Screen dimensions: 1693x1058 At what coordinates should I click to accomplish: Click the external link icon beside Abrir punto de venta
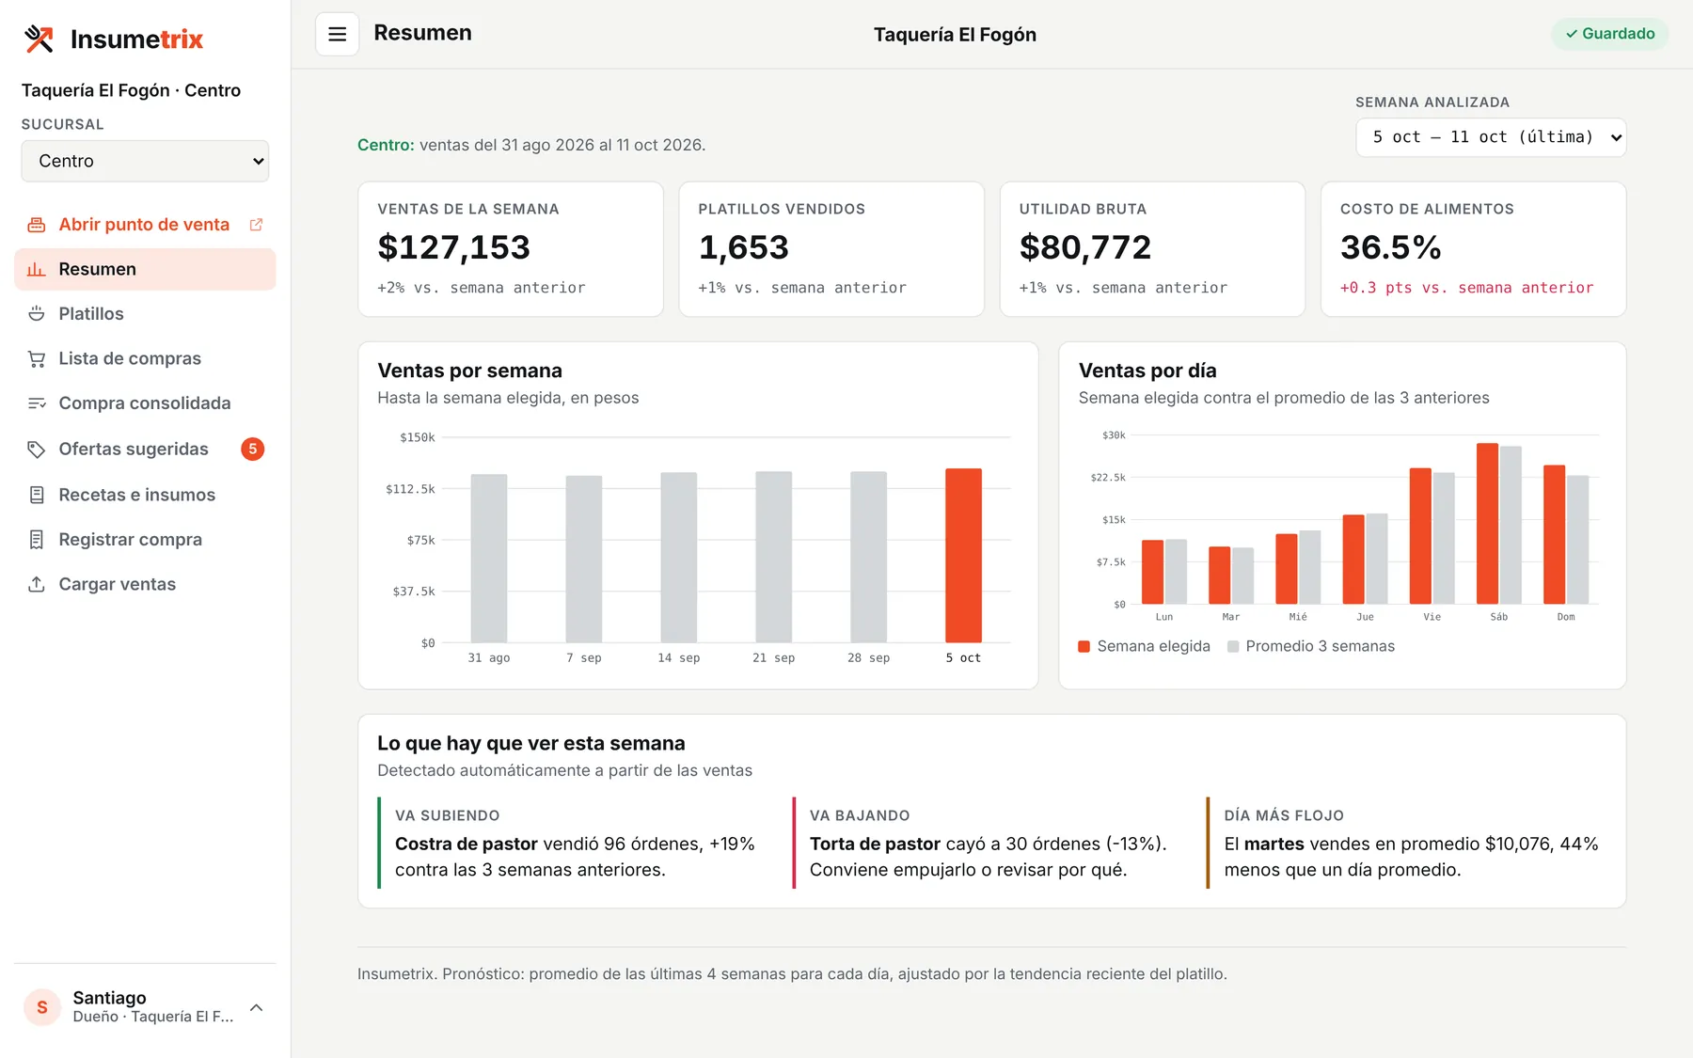(x=256, y=225)
